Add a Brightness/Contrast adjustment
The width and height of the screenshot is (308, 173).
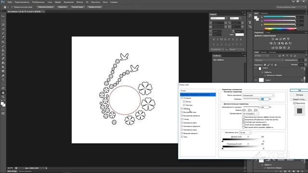pos(273,39)
